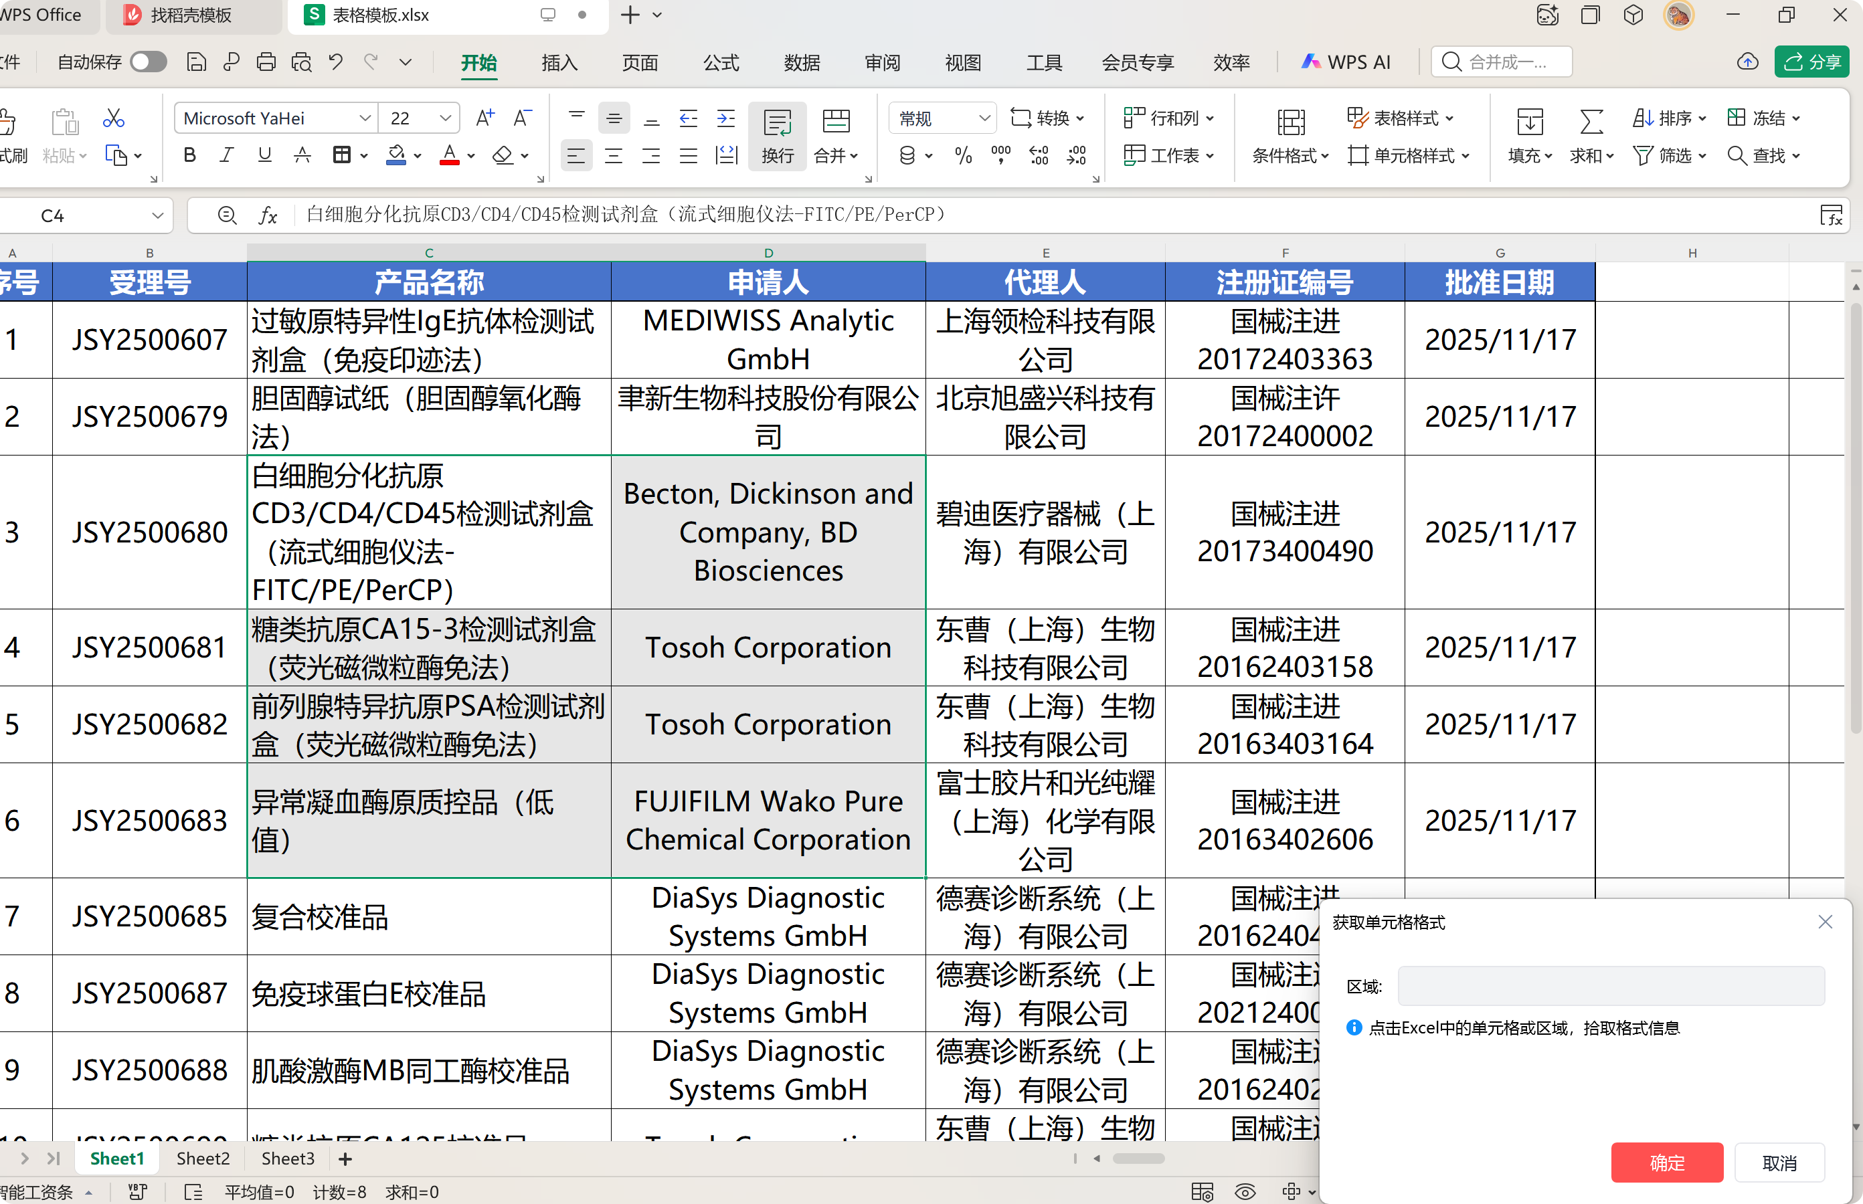Apply the red font color swatch

[450, 156]
